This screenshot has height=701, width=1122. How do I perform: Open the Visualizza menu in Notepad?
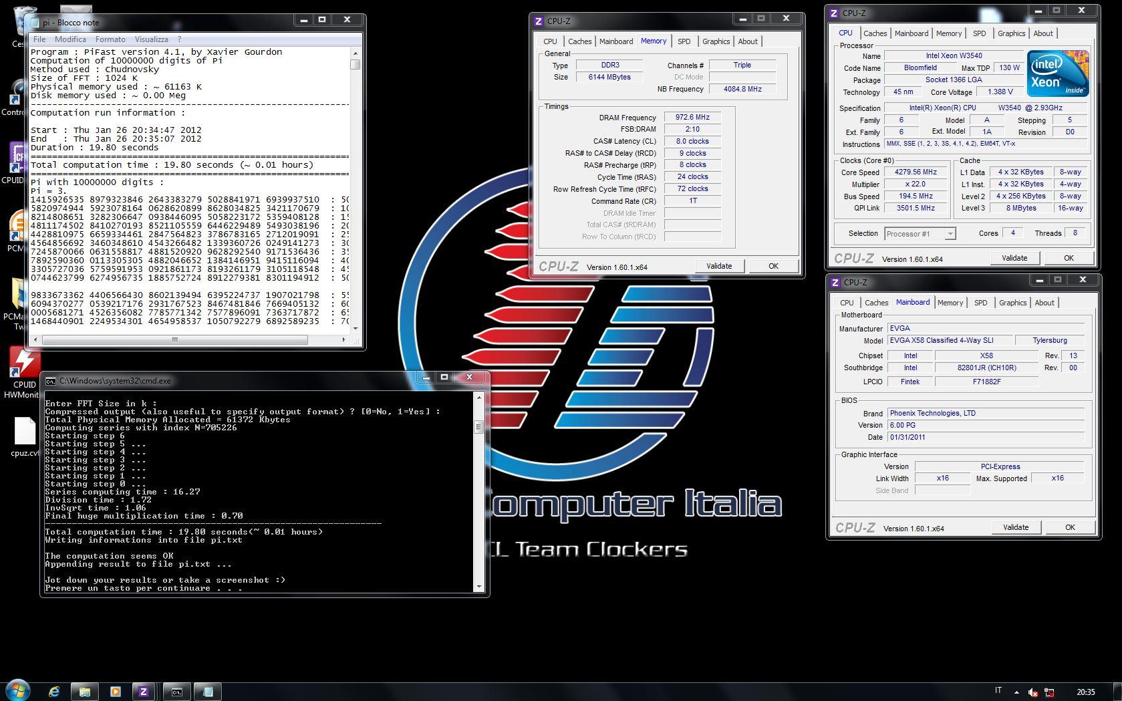click(152, 39)
